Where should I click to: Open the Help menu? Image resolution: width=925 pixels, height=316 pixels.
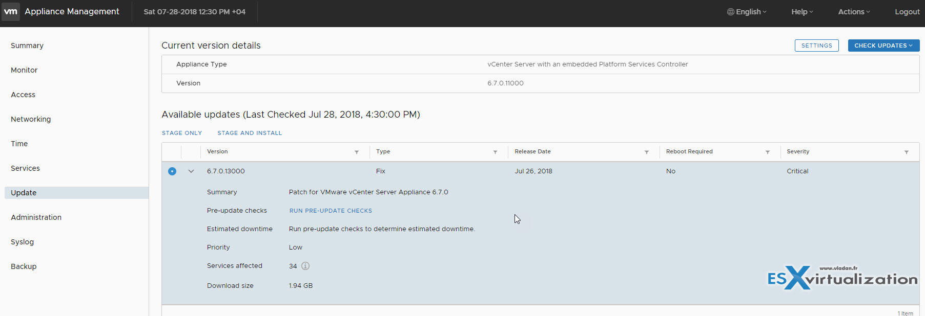[x=802, y=12]
